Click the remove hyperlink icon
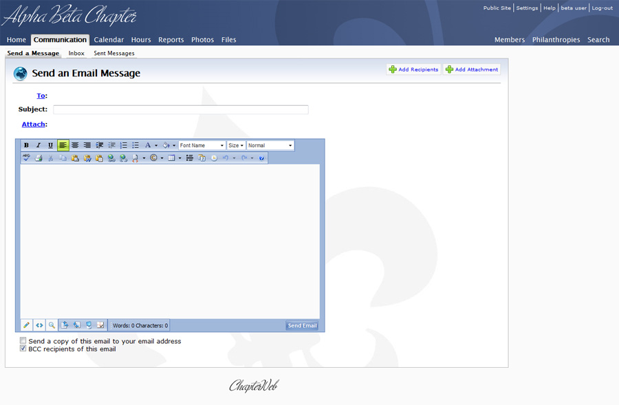The width and height of the screenshot is (619, 405). click(124, 158)
